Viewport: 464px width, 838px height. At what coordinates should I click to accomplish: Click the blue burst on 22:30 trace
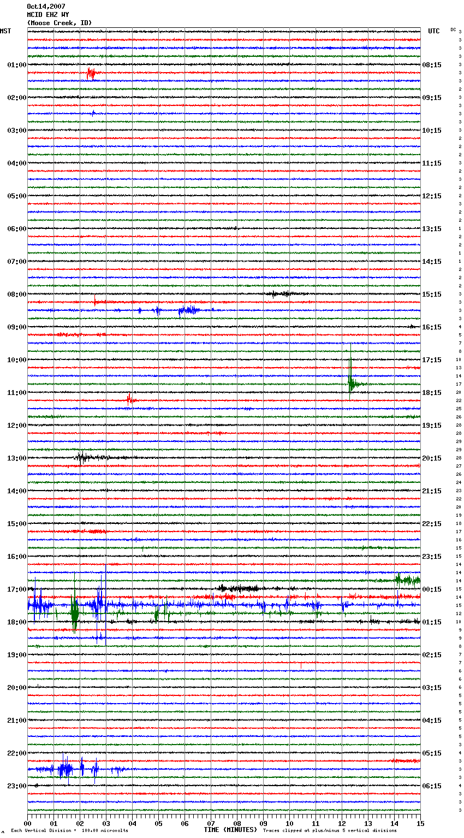pyautogui.click(x=66, y=770)
